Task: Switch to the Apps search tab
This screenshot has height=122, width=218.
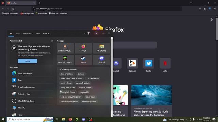Action: coord(18,33)
